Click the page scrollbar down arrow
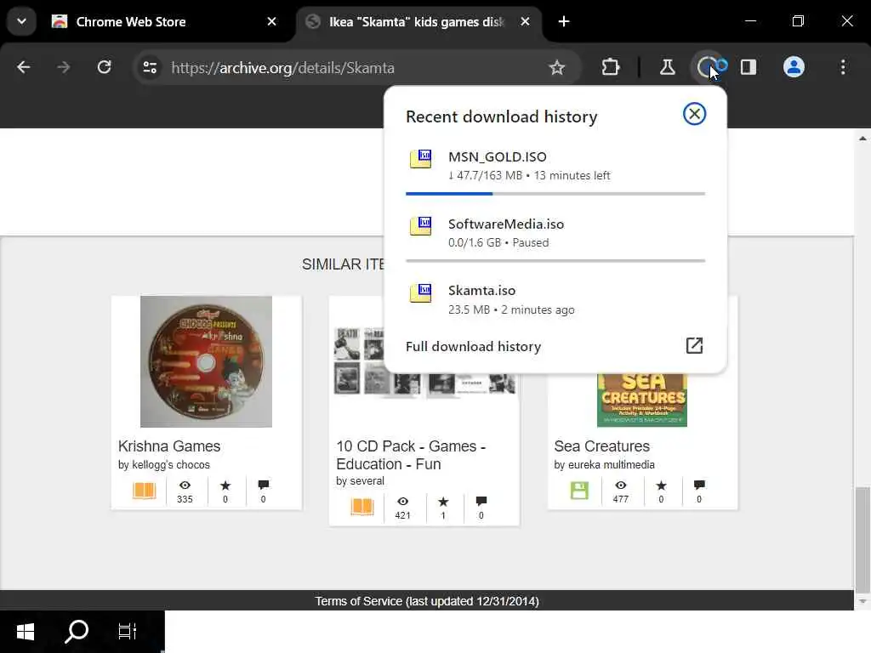The height and width of the screenshot is (653, 871). [862, 601]
